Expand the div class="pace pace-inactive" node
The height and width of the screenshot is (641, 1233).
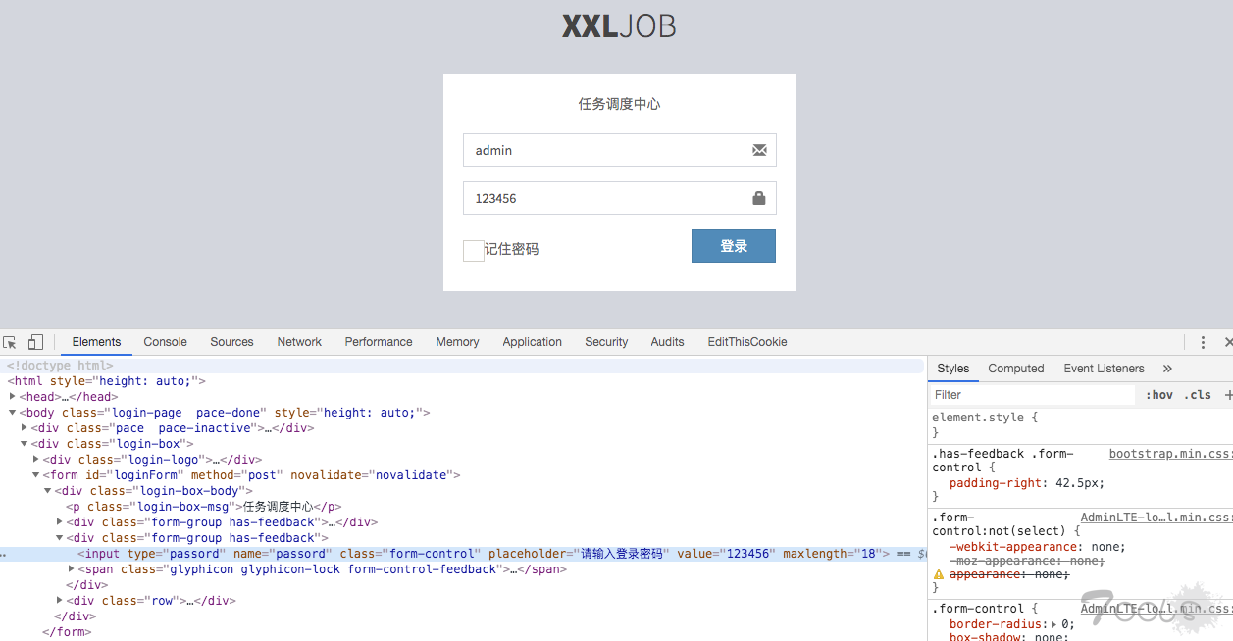tap(24, 428)
